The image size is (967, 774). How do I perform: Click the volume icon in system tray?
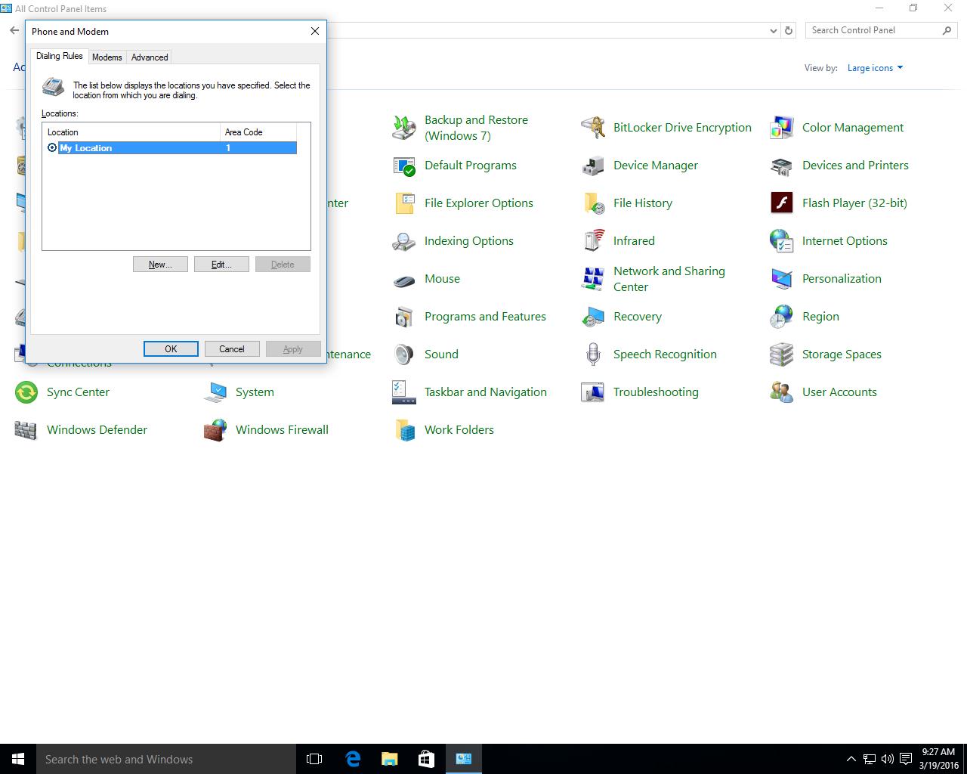click(x=887, y=759)
